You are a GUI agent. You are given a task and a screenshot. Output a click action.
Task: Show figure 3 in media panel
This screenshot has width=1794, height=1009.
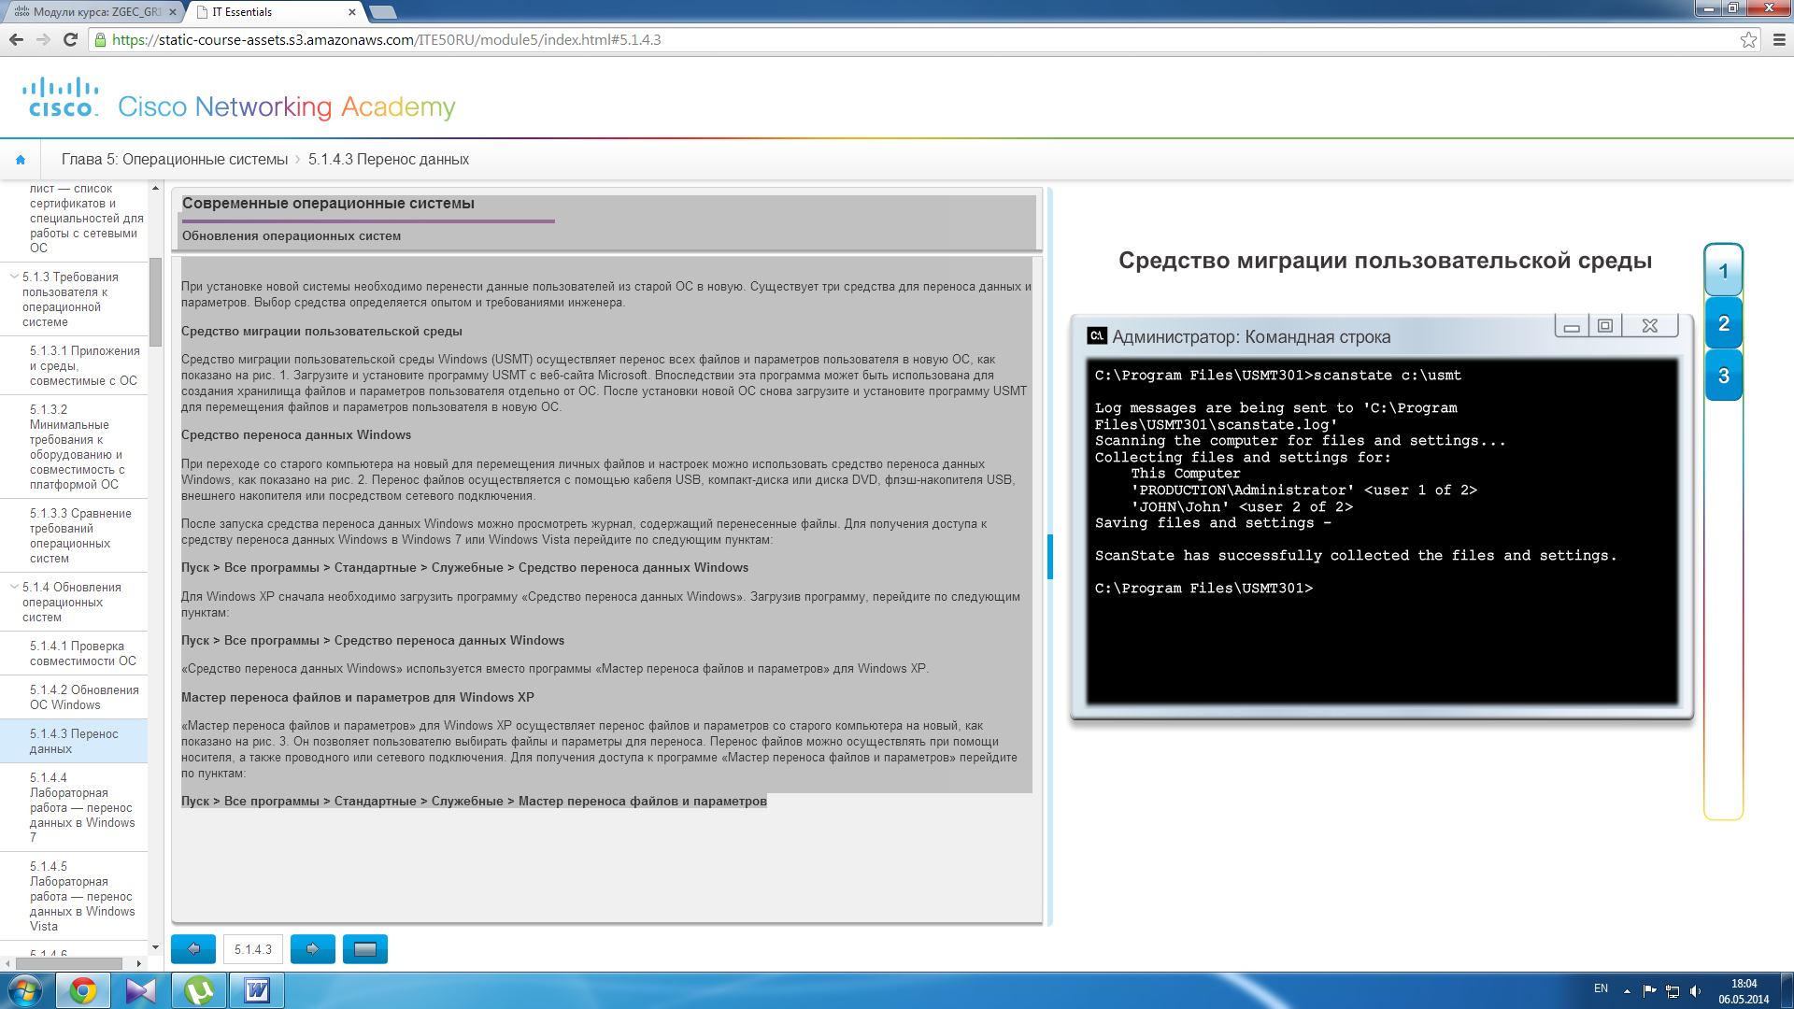point(1724,376)
